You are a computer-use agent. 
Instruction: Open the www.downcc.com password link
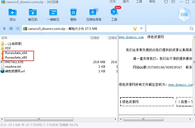[180, 85]
